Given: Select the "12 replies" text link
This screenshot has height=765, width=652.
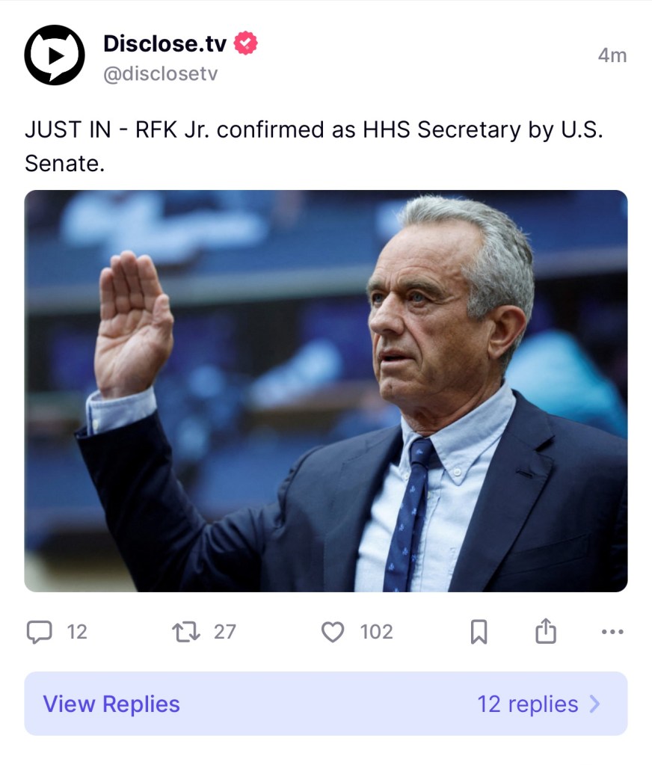Looking at the screenshot, I should [x=527, y=704].
